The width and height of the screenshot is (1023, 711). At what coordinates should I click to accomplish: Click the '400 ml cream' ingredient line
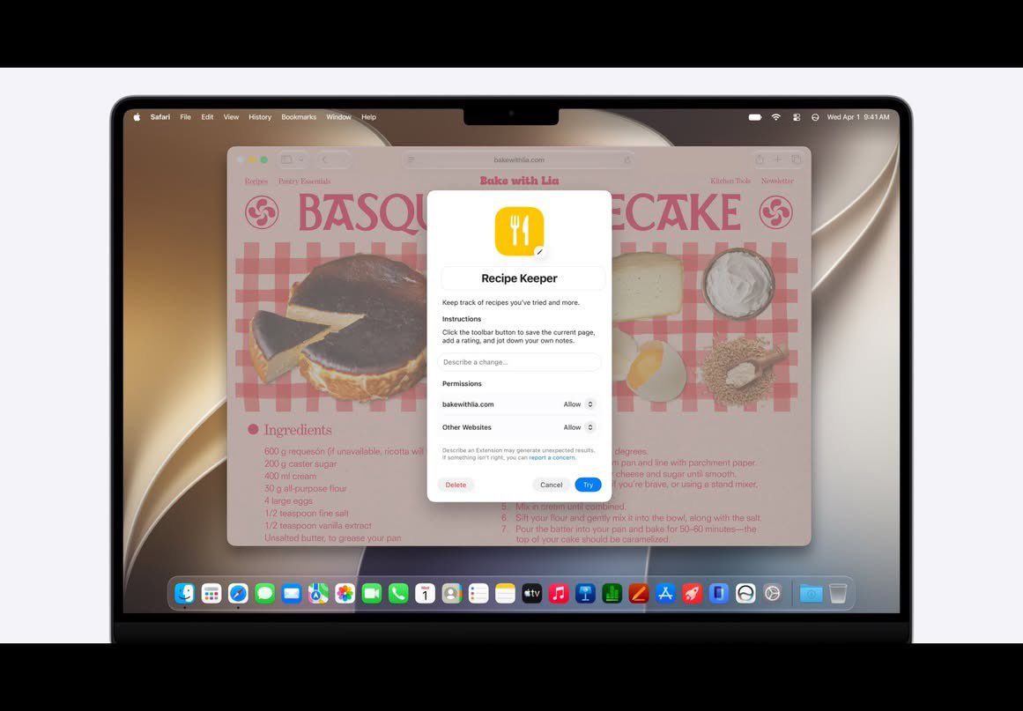[290, 476]
